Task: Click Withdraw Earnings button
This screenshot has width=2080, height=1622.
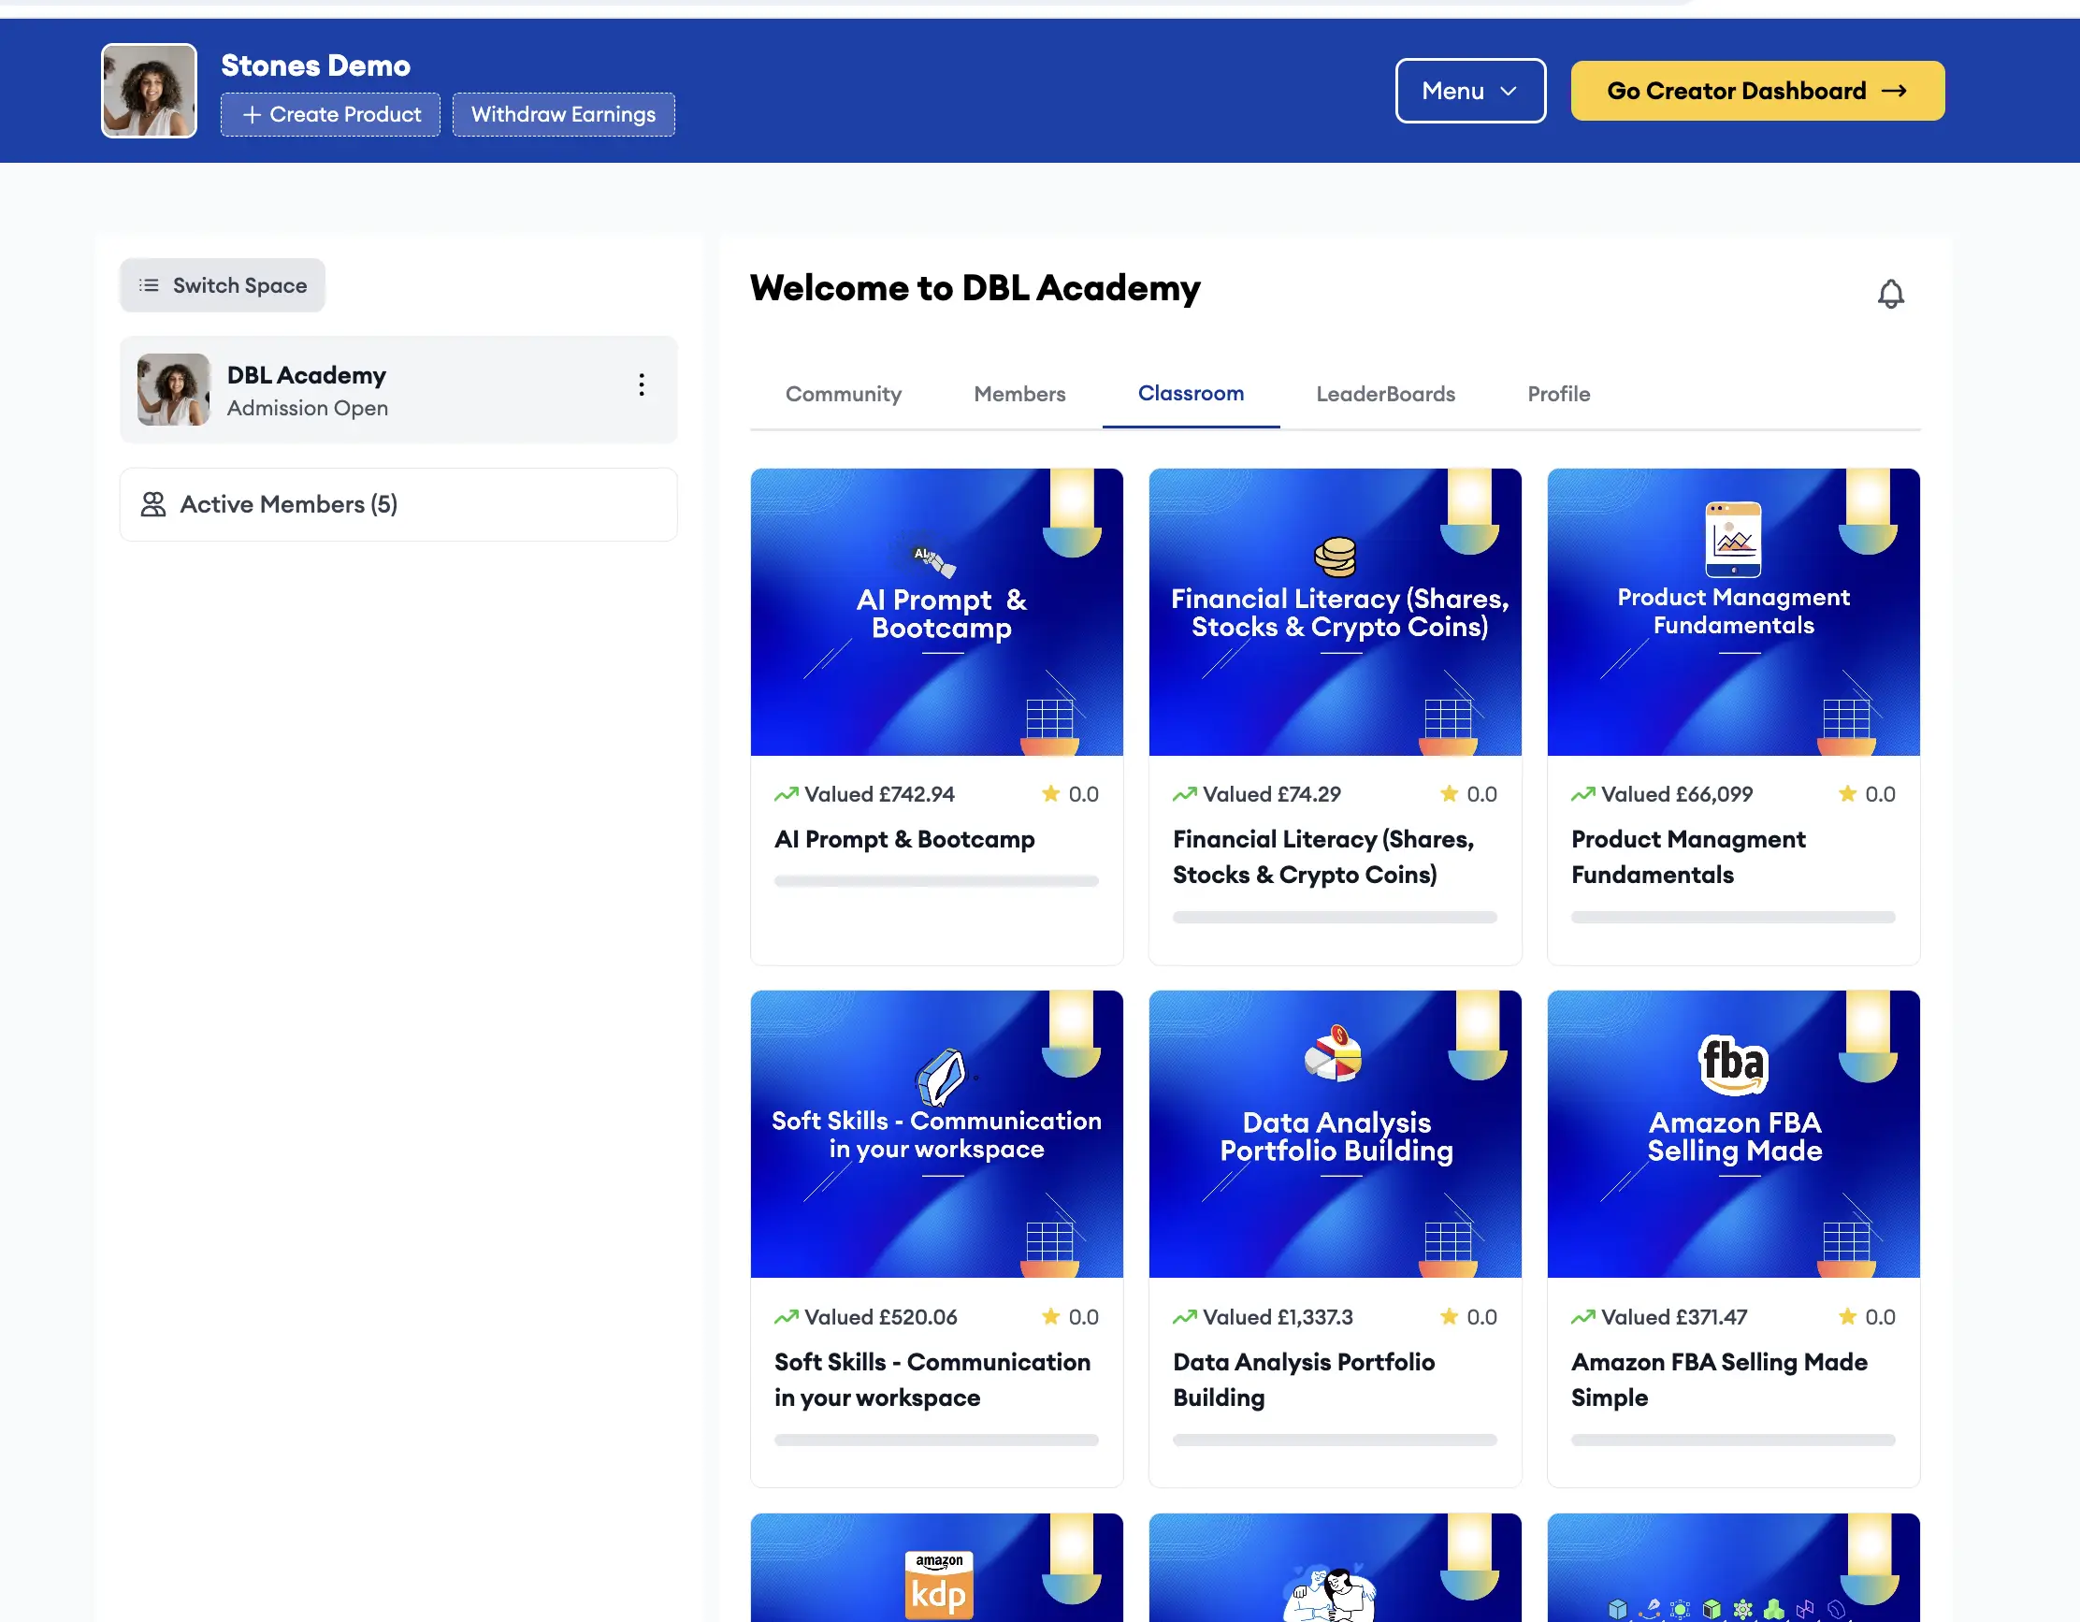Action: 563,114
